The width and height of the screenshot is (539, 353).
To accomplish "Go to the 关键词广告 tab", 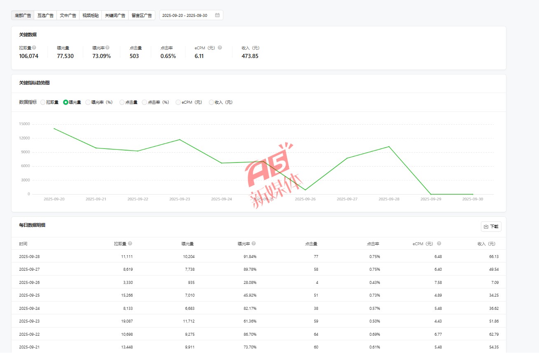I will pos(115,16).
